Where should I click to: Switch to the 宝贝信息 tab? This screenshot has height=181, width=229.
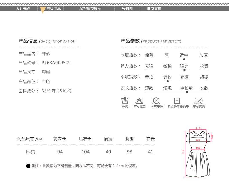[54, 8]
